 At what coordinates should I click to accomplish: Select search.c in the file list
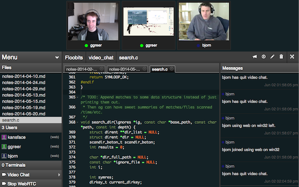31,120
